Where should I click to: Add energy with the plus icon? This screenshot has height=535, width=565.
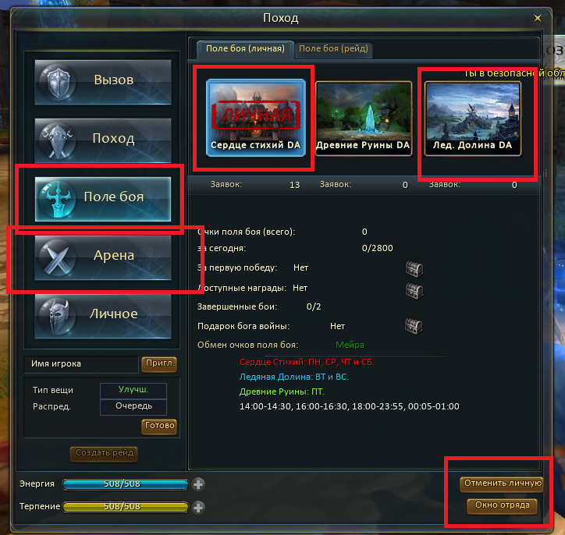coord(198,484)
